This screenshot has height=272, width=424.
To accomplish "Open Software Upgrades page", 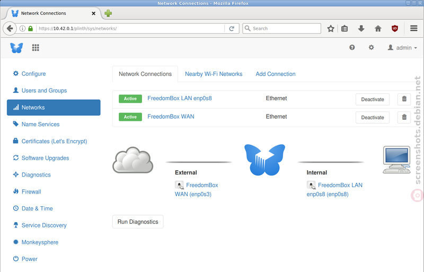I will coord(41,158).
